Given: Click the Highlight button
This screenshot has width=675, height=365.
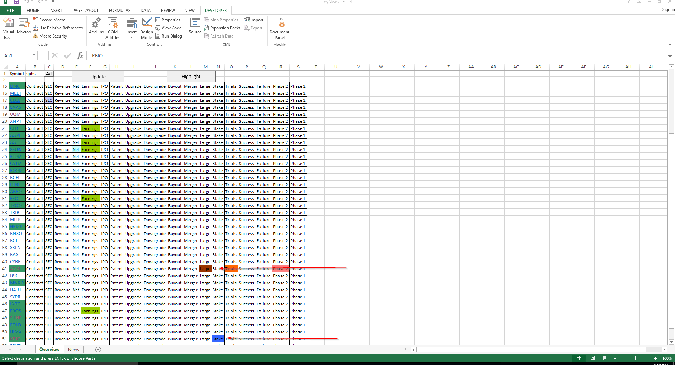Looking at the screenshot, I should (191, 77).
